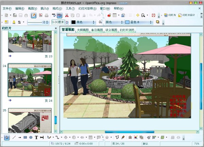204x147 pixels.
Task: Select the Ellipse tool
Action: pos(31,137)
